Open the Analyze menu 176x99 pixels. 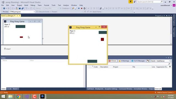(66, 5)
